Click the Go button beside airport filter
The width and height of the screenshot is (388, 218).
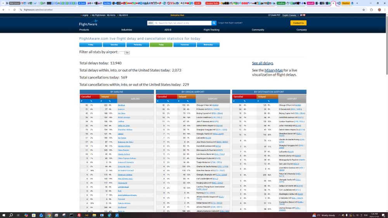pos(127,53)
